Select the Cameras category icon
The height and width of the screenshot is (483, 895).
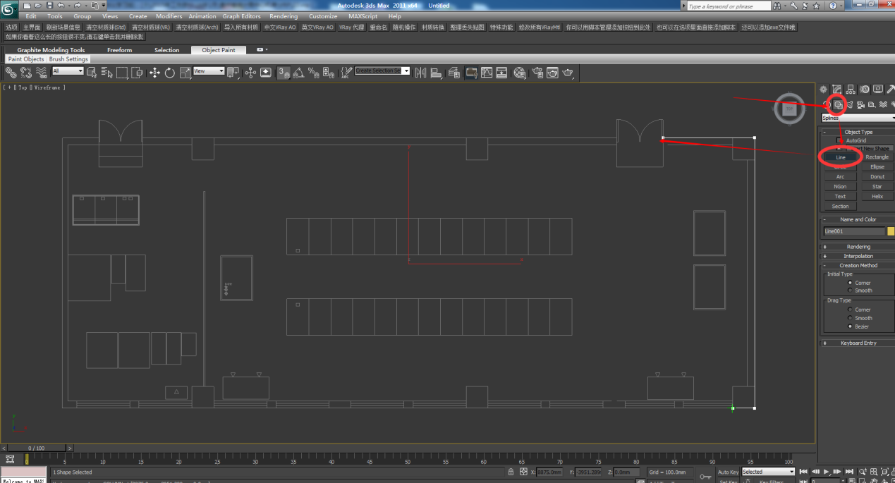point(860,104)
